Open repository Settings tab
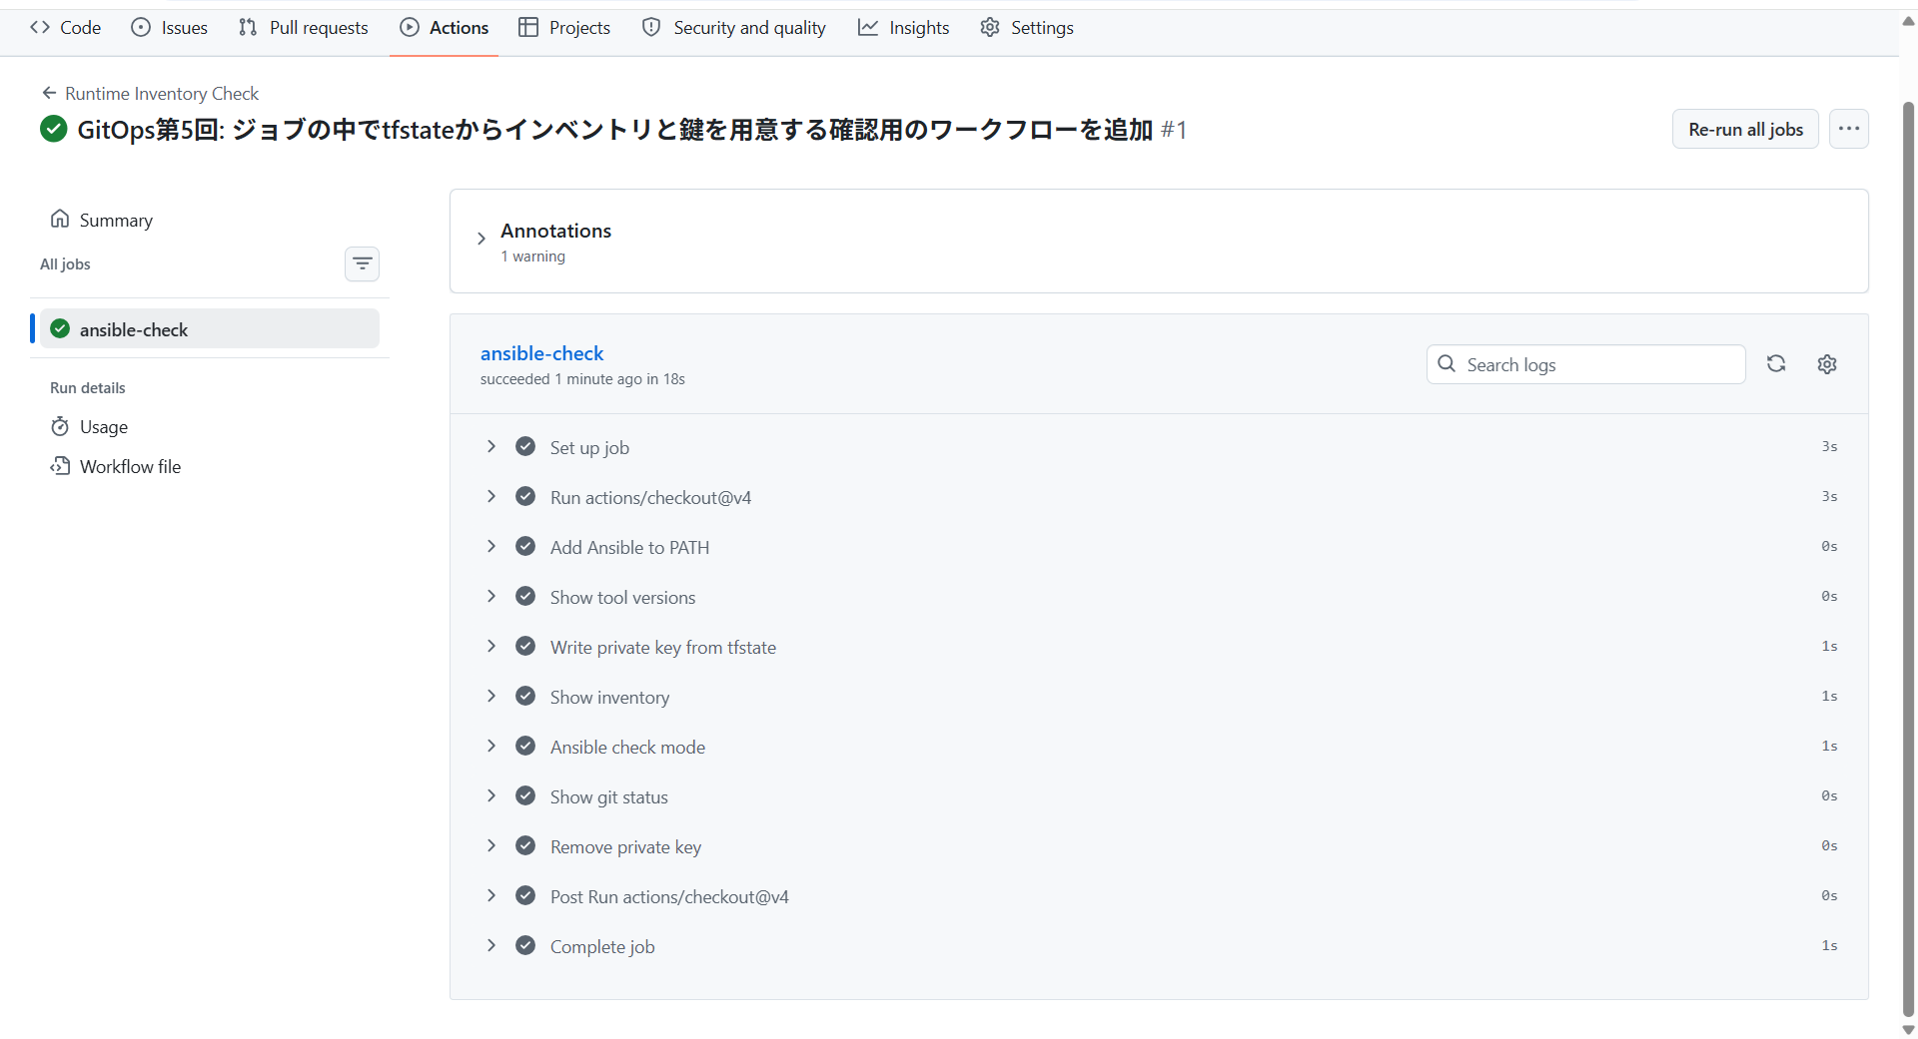Image resolution: width=1918 pixels, height=1039 pixels. click(1027, 28)
